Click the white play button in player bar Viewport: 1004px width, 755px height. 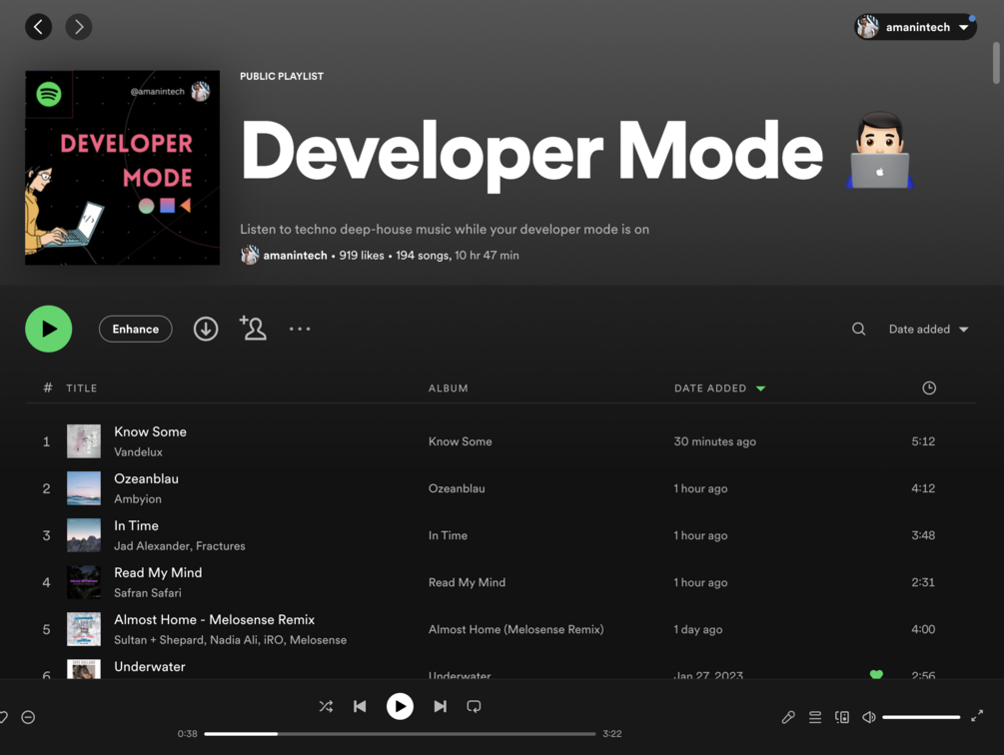point(400,706)
